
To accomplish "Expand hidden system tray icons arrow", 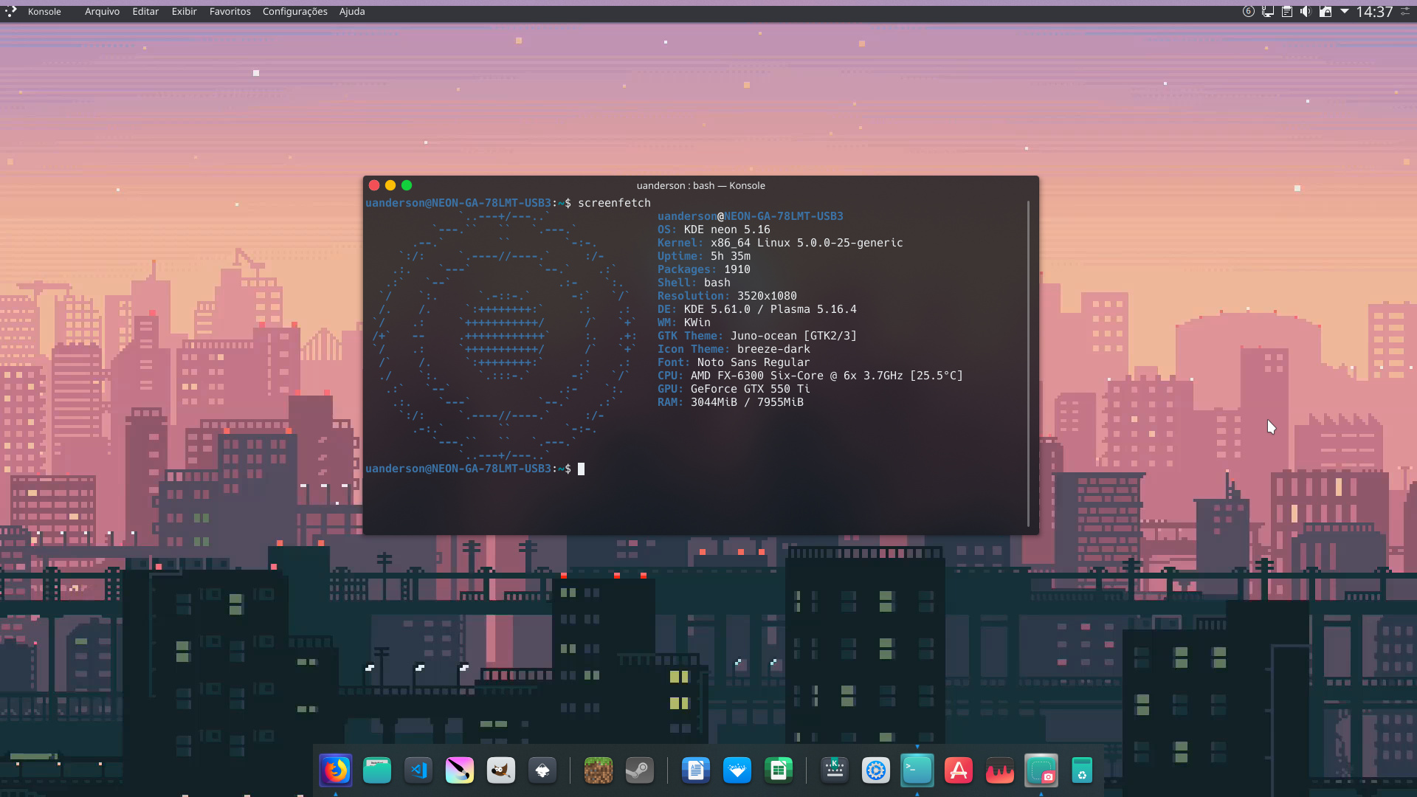I will click(1345, 11).
